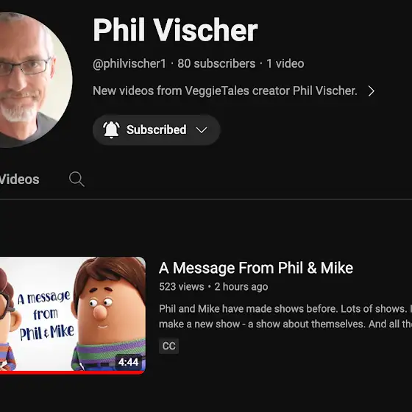Click the CC closed captions badge
This screenshot has height=412, width=412.
[x=168, y=346]
